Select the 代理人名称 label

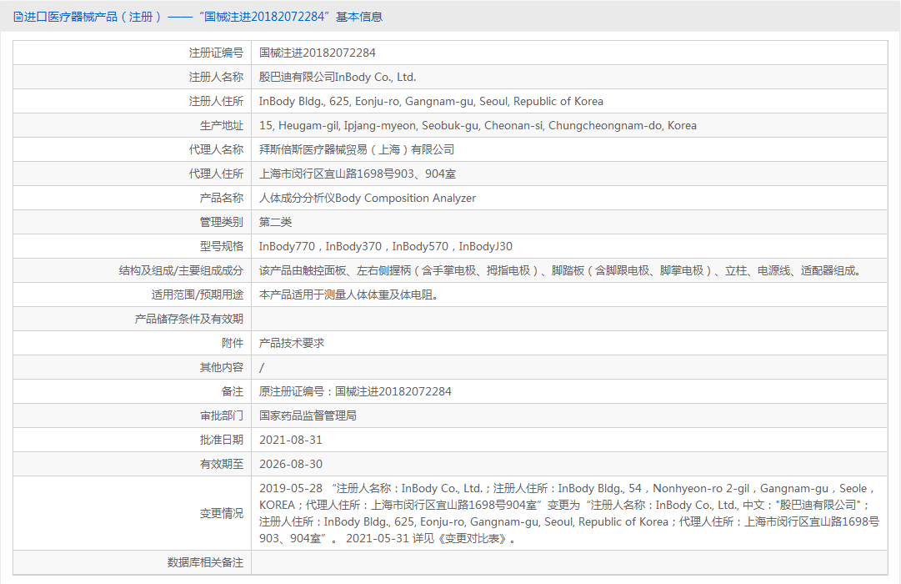point(216,149)
